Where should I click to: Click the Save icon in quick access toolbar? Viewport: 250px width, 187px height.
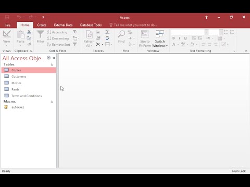pyautogui.click(x=7, y=17)
